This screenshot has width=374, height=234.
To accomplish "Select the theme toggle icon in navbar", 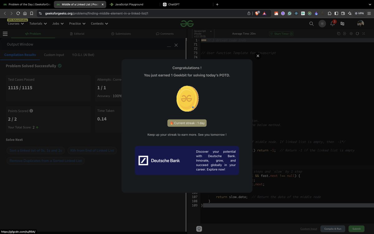I will click(322, 24).
